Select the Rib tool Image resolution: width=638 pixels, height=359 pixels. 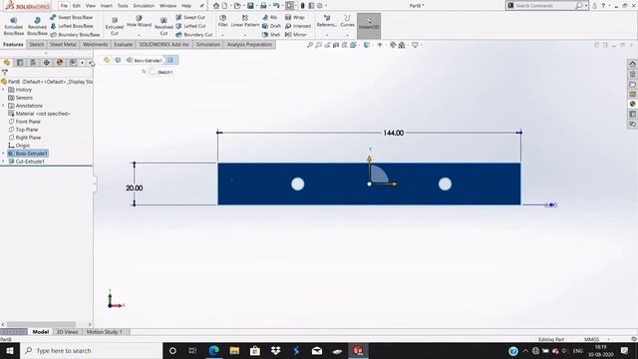[270, 18]
